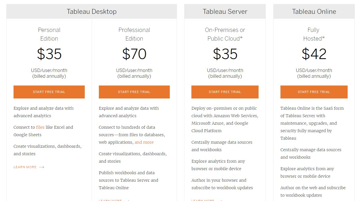Click the 'On-Premises or Public Cloud' heading
Screen dimensions: 358x201
point(225,34)
